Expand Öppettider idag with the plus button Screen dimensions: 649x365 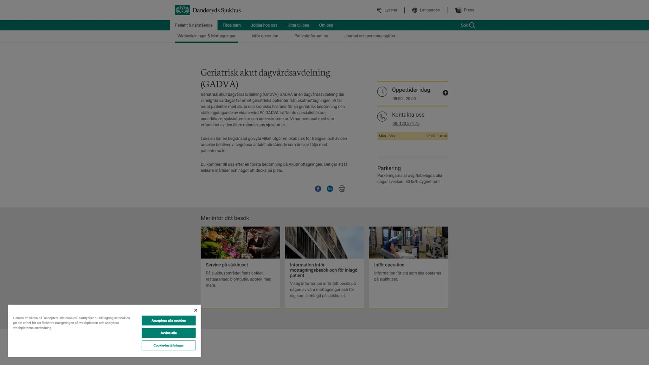(445, 93)
